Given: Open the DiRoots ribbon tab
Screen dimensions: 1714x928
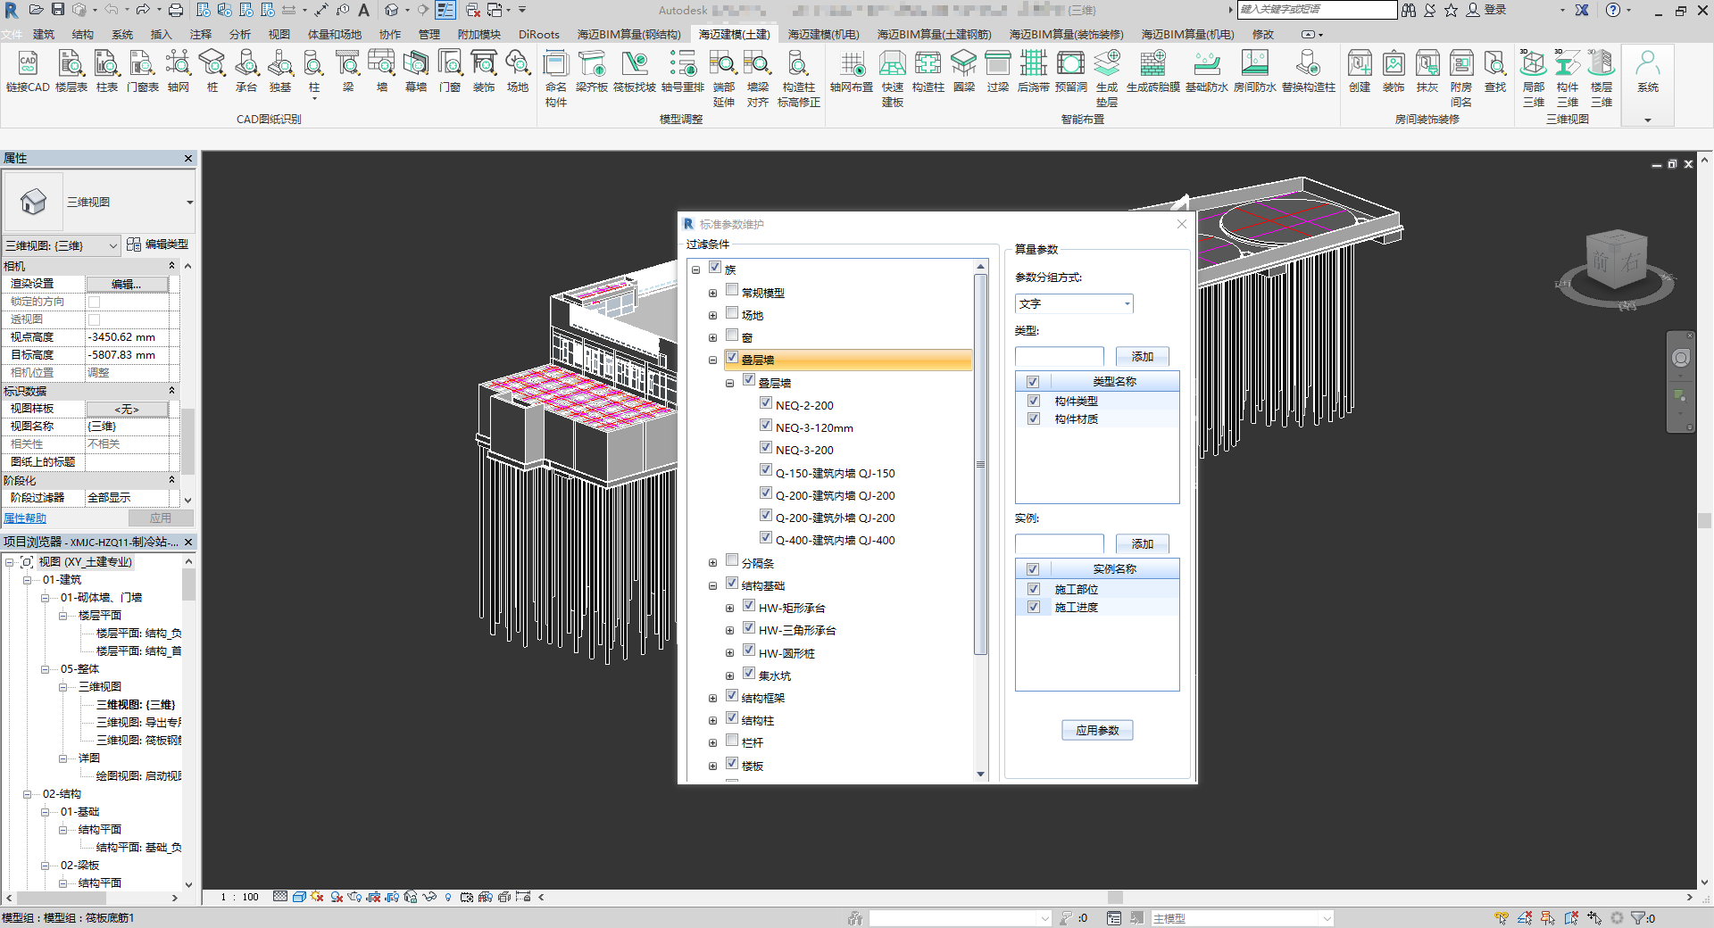Looking at the screenshot, I should (539, 35).
